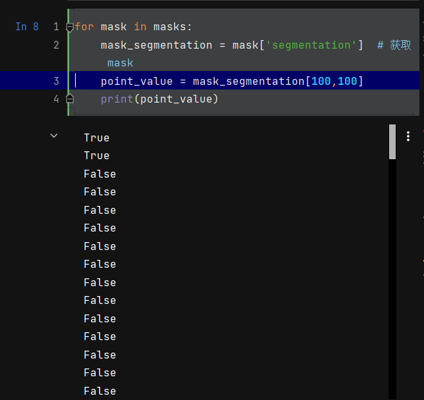Click the print function name on line 4
Viewport: 424px width, 400px height.
coord(117,99)
